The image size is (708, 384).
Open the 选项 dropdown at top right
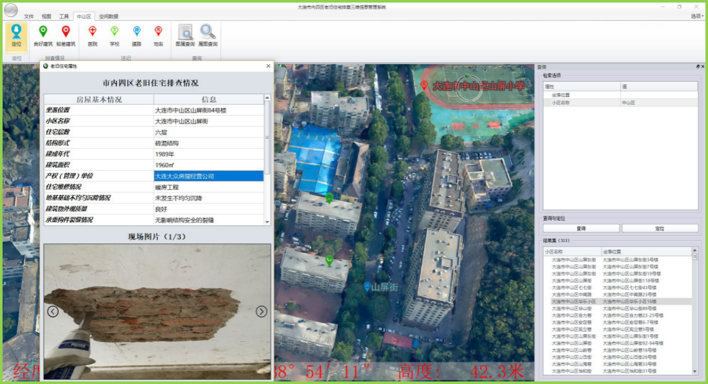click(x=697, y=16)
